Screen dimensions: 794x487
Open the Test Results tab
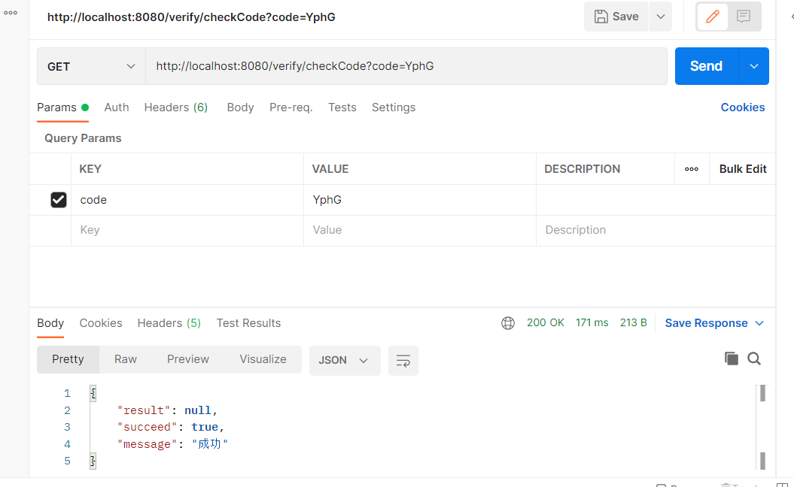point(248,323)
